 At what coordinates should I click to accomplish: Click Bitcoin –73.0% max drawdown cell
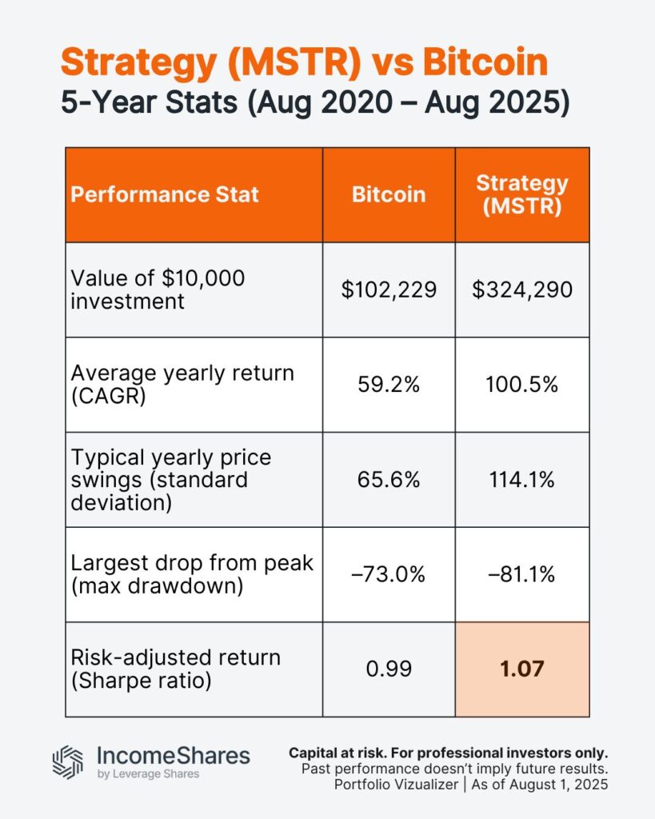click(x=389, y=574)
